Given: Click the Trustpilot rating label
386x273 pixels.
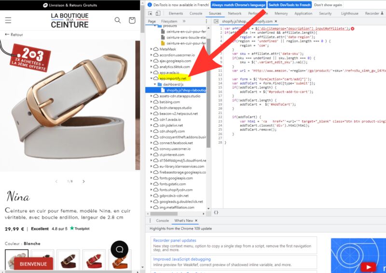Looking at the screenshot, I should tap(80, 229).
